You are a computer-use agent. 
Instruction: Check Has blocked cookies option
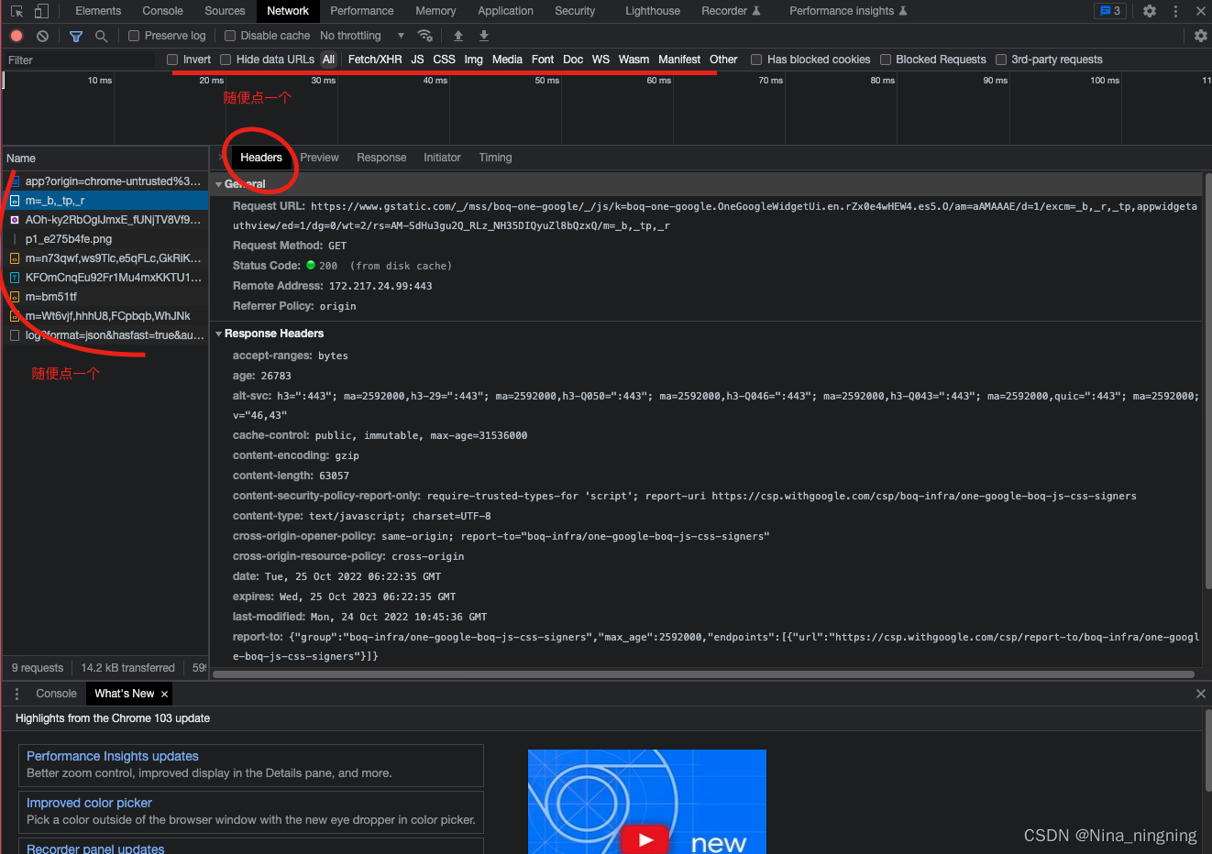pos(756,60)
